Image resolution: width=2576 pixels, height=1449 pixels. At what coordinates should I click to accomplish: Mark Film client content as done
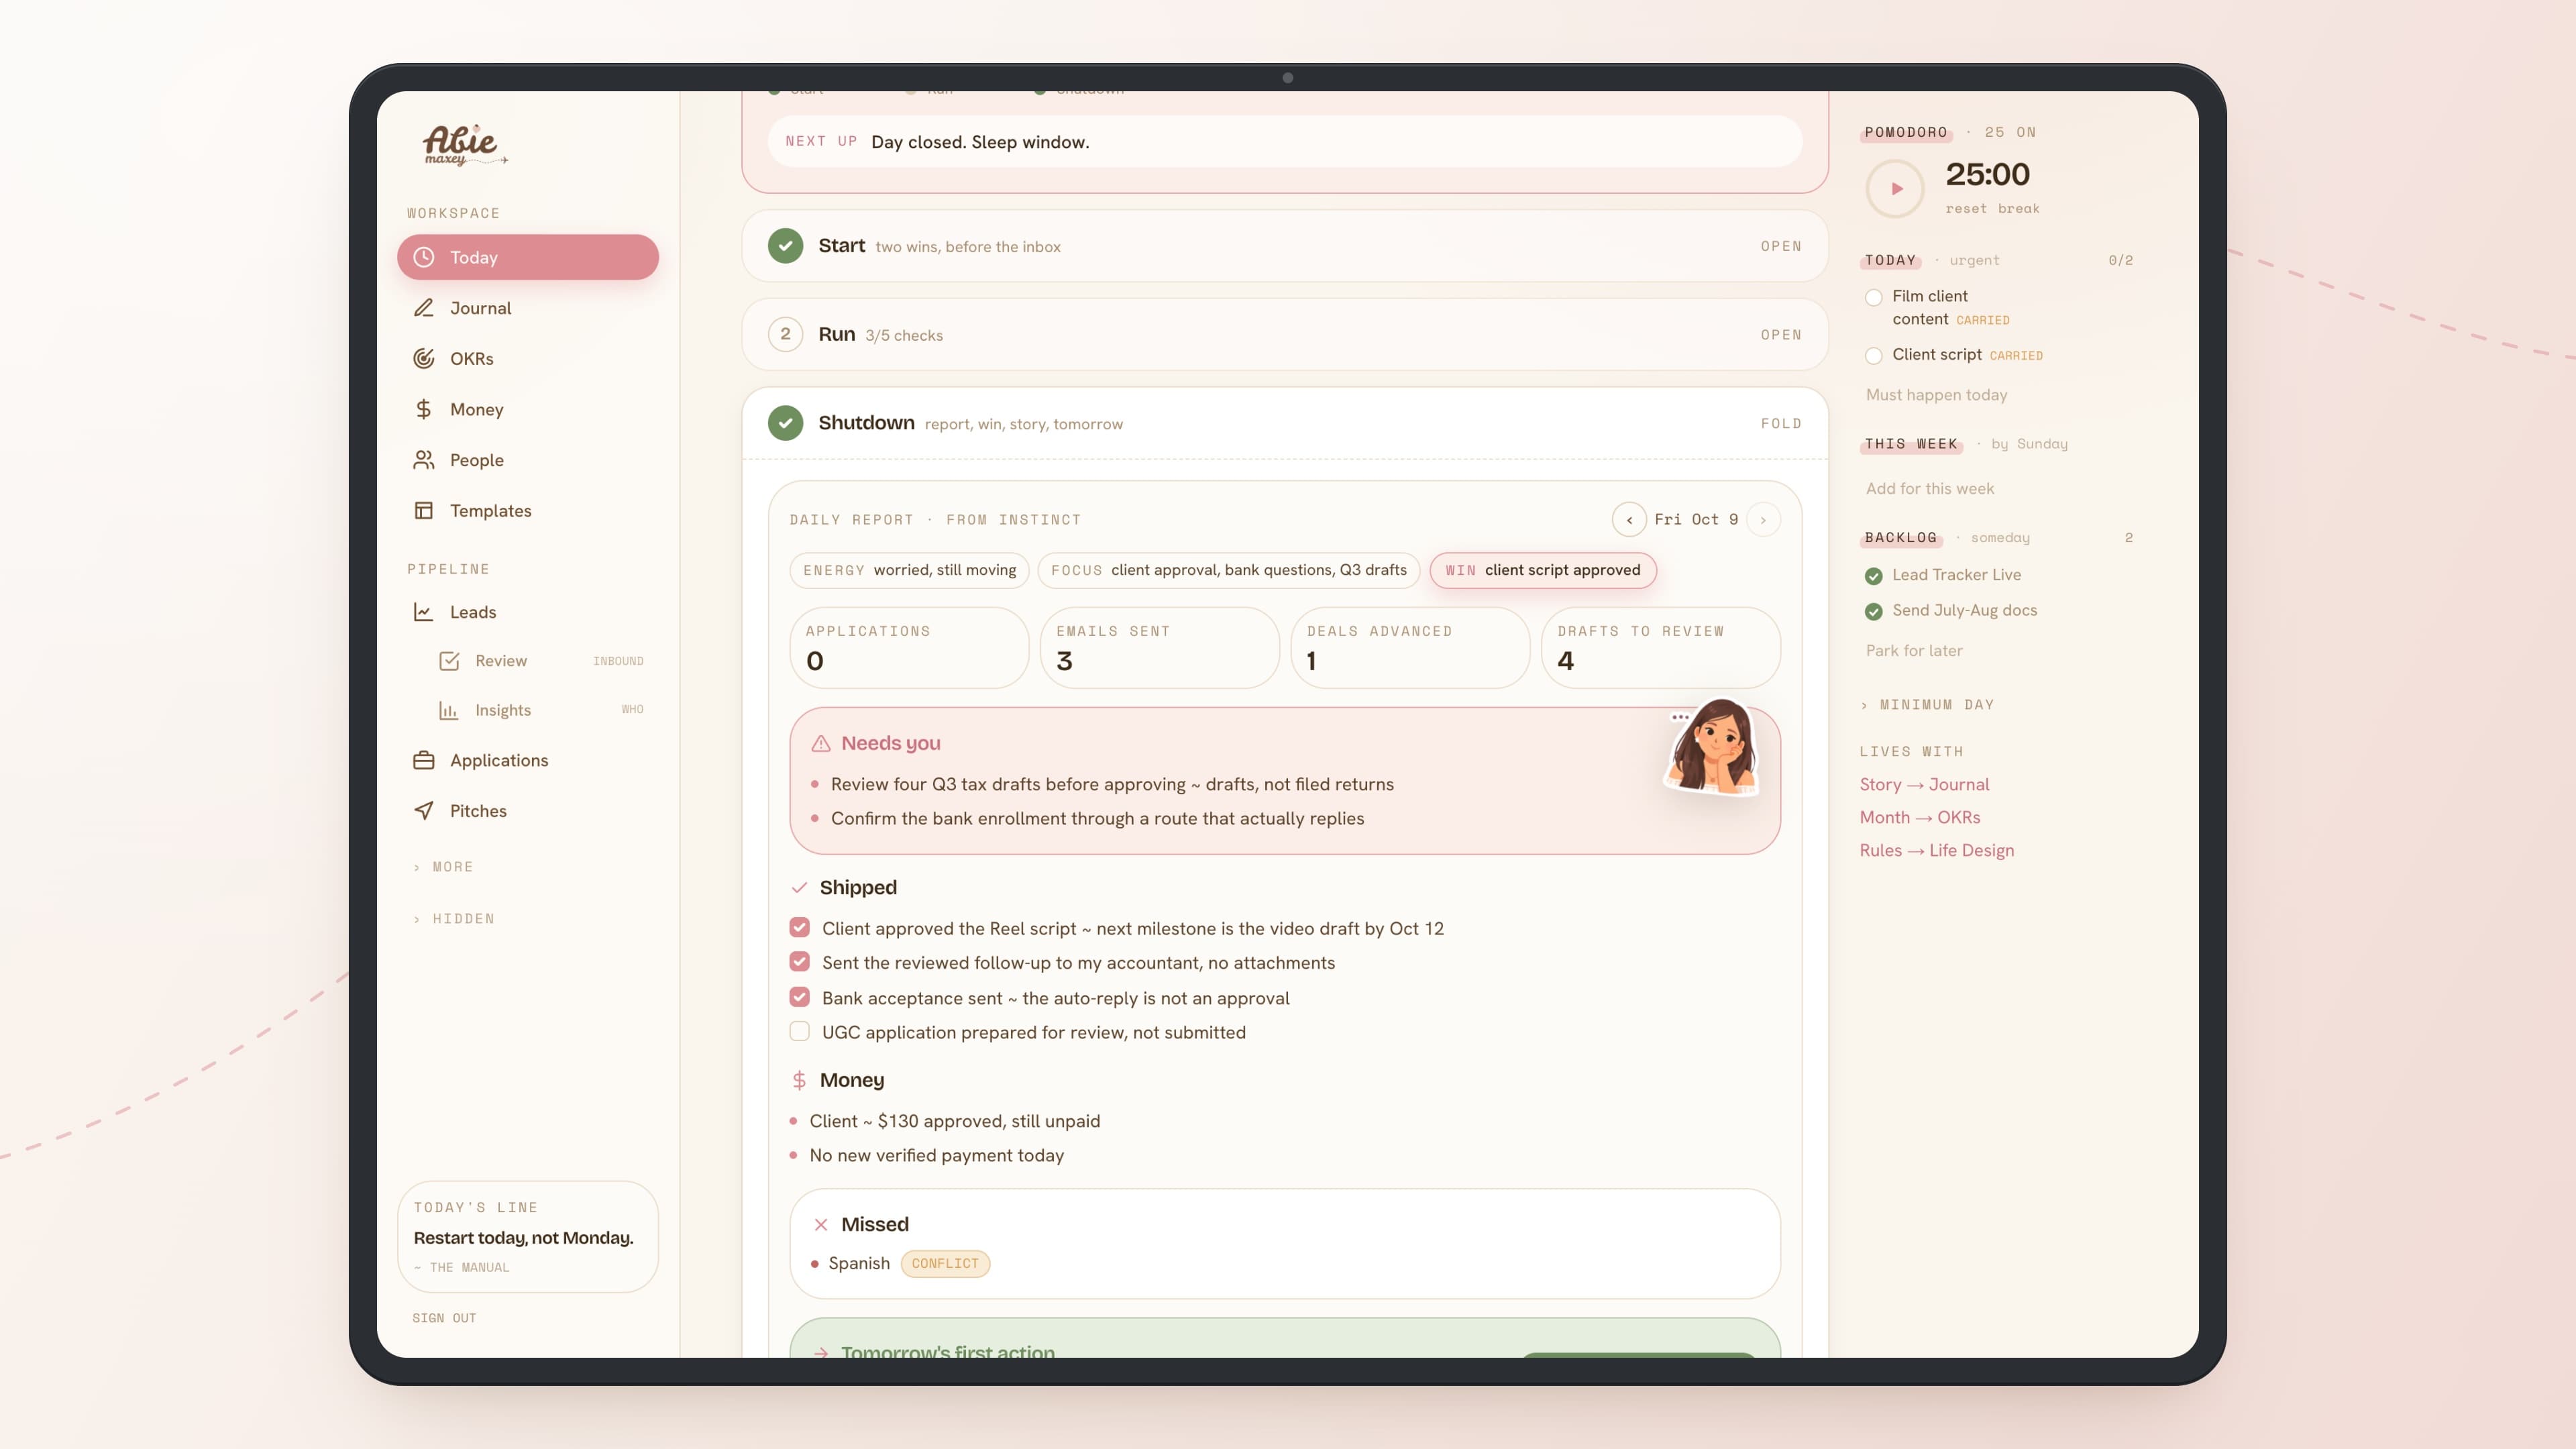(x=1874, y=297)
